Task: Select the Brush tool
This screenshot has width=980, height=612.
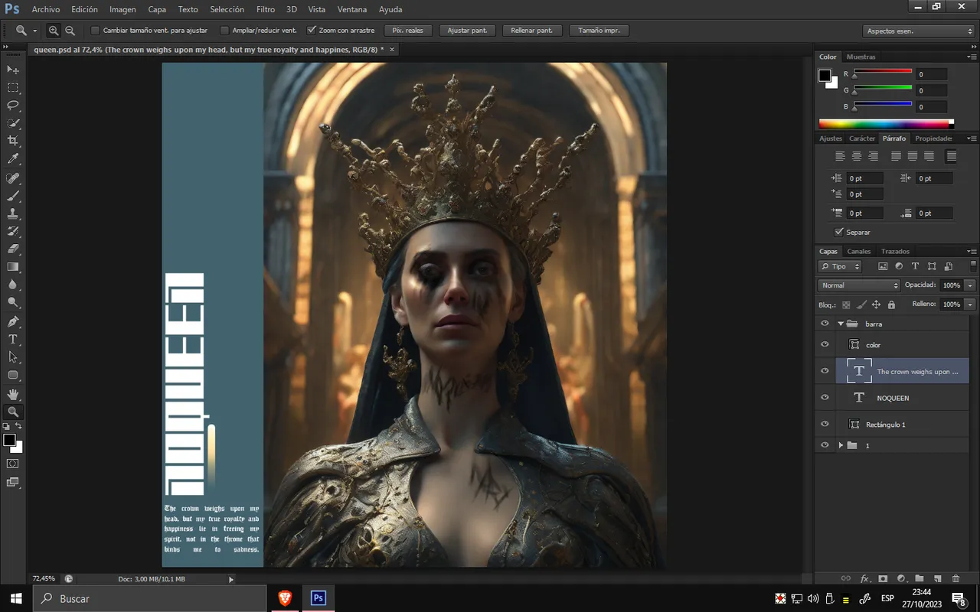Action: coord(13,196)
